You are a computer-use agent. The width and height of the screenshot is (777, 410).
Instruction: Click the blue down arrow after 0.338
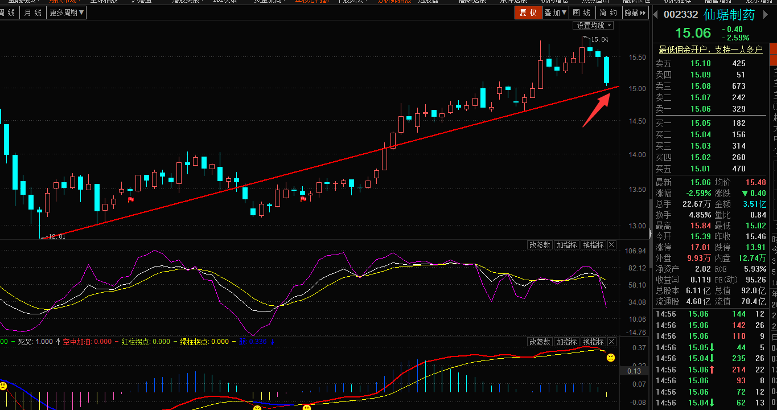pyautogui.click(x=272, y=342)
